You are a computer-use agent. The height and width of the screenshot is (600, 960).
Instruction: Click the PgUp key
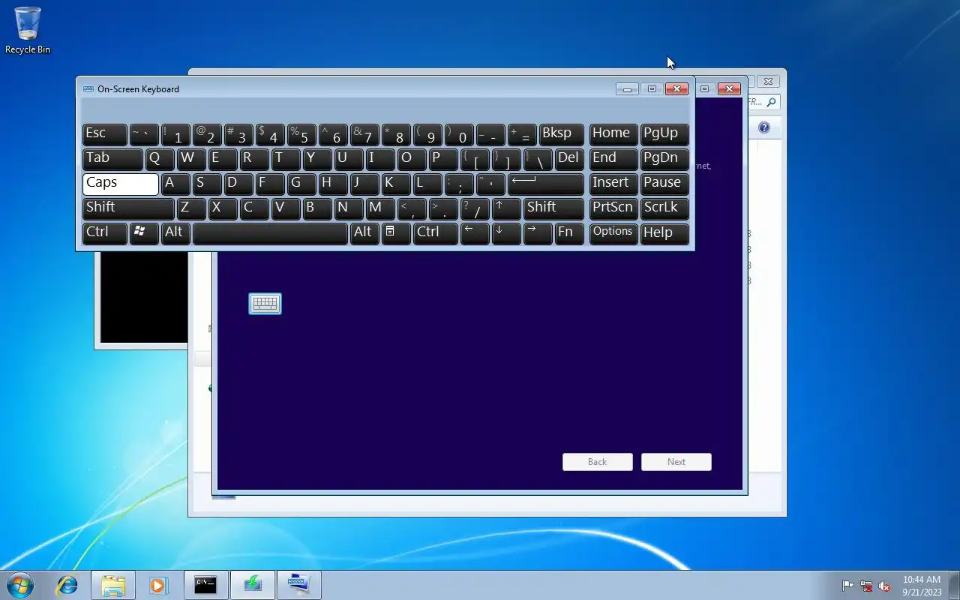(x=664, y=134)
